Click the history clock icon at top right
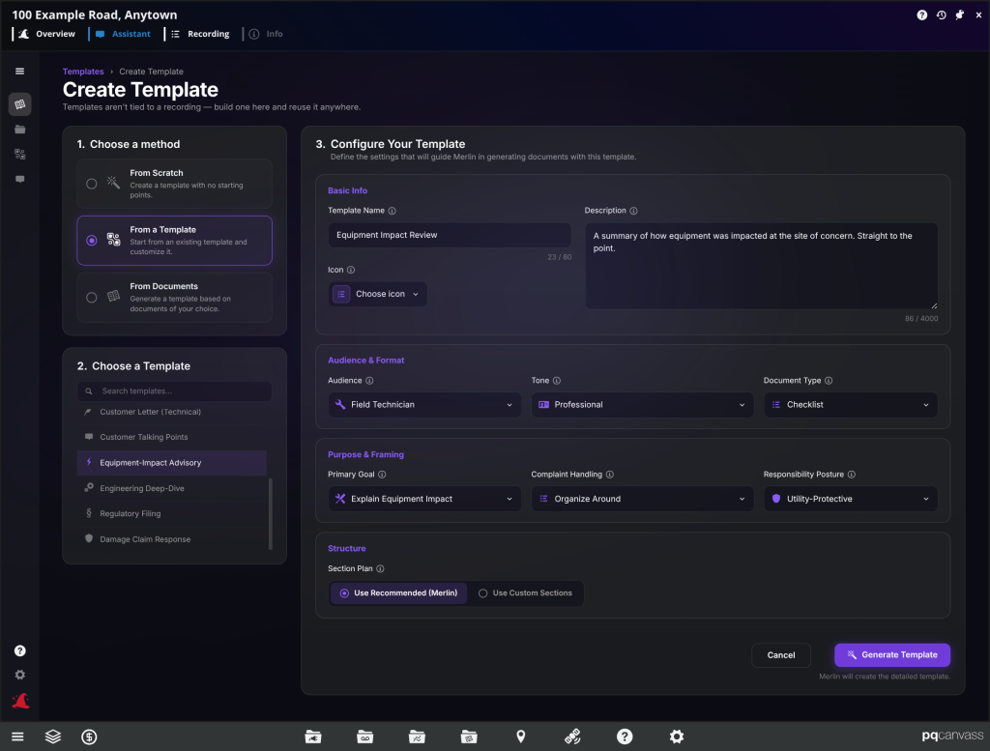This screenshot has height=751, width=990. point(942,15)
